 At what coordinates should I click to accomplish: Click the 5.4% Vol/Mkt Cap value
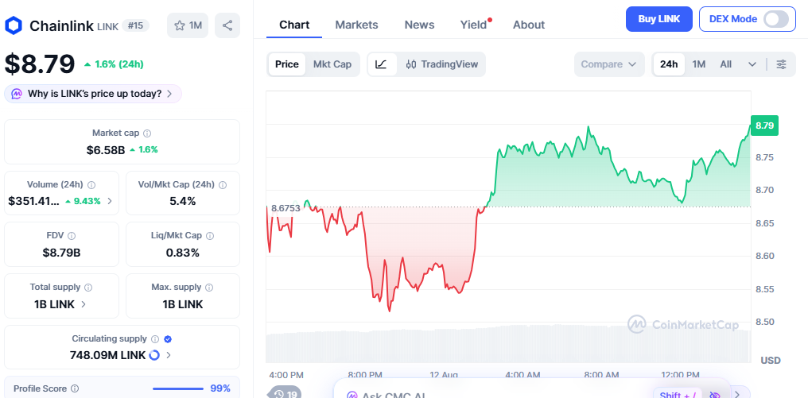point(182,201)
